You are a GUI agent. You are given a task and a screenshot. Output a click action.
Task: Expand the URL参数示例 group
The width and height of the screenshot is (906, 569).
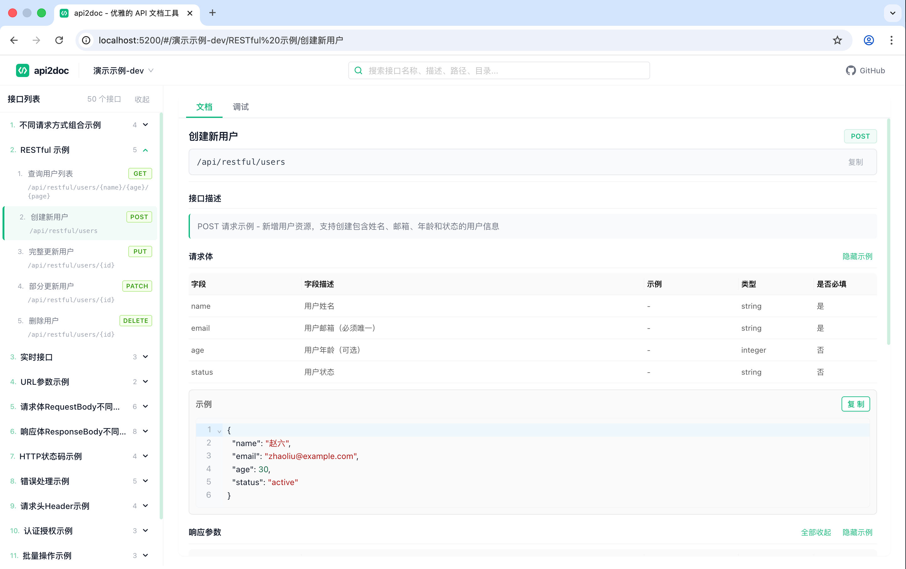point(80,382)
